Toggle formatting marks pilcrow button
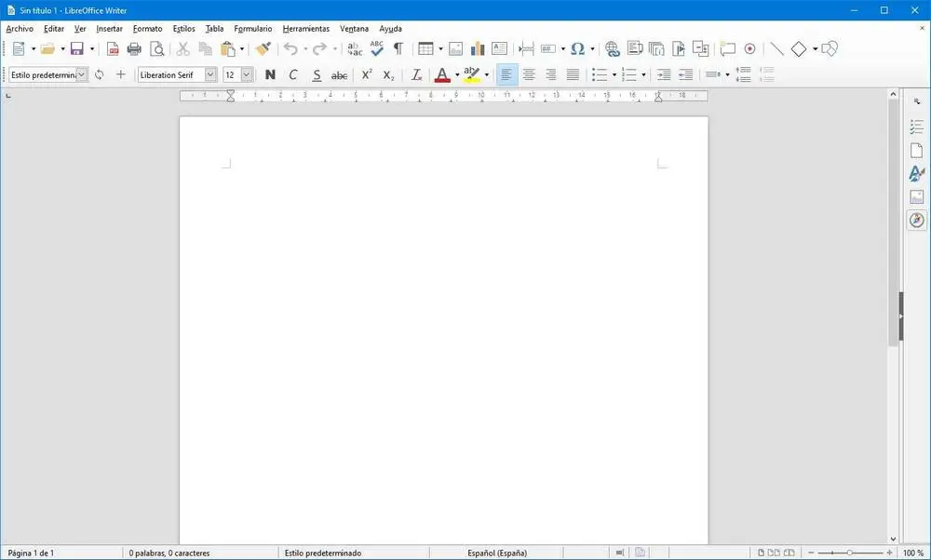The width and height of the screenshot is (931, 560). point(398,49)
